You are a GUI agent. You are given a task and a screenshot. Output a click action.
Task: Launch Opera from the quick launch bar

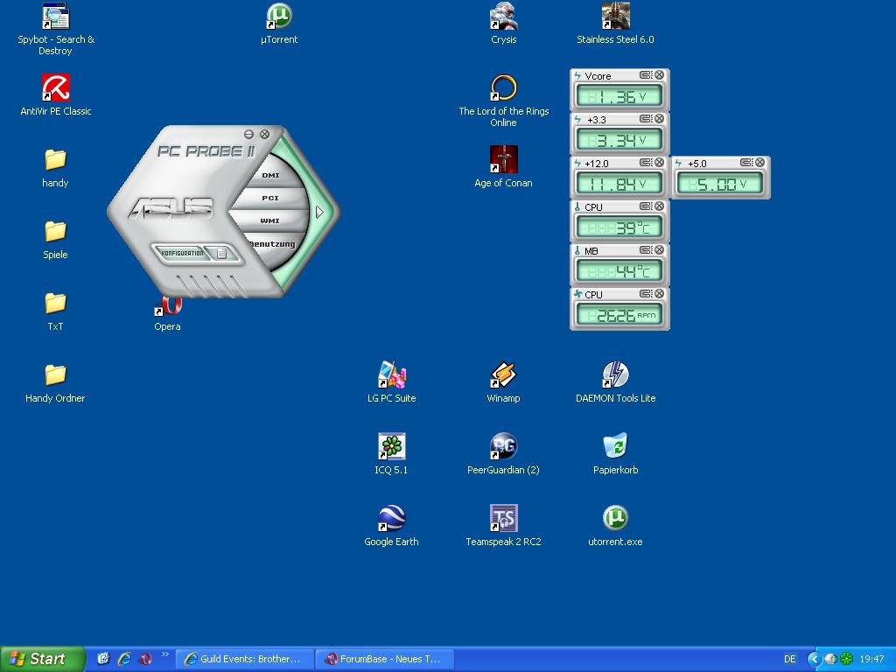pos(146,659)
